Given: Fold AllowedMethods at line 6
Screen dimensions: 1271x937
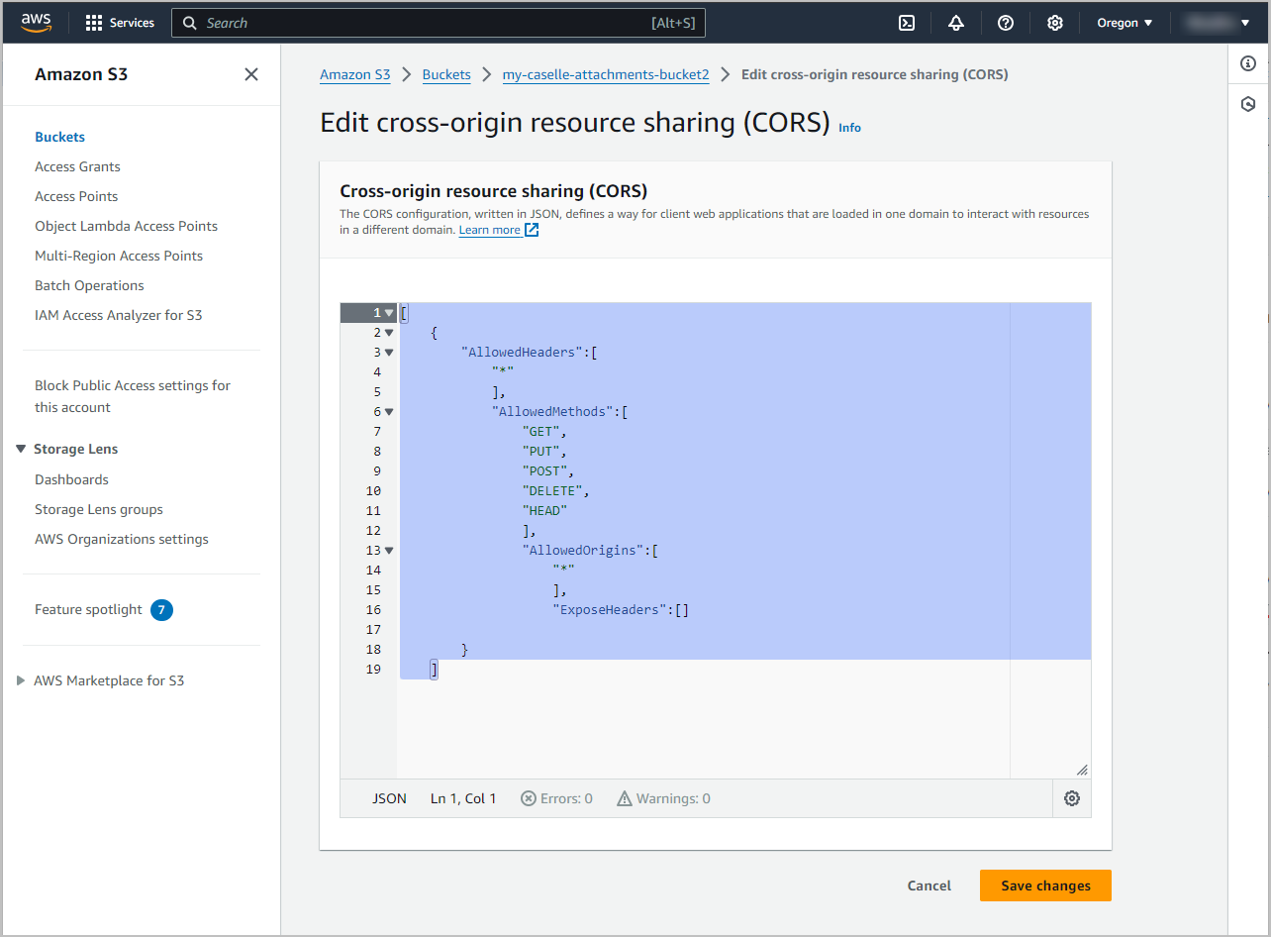Looking at the screenshot, I should pos(389,412).
